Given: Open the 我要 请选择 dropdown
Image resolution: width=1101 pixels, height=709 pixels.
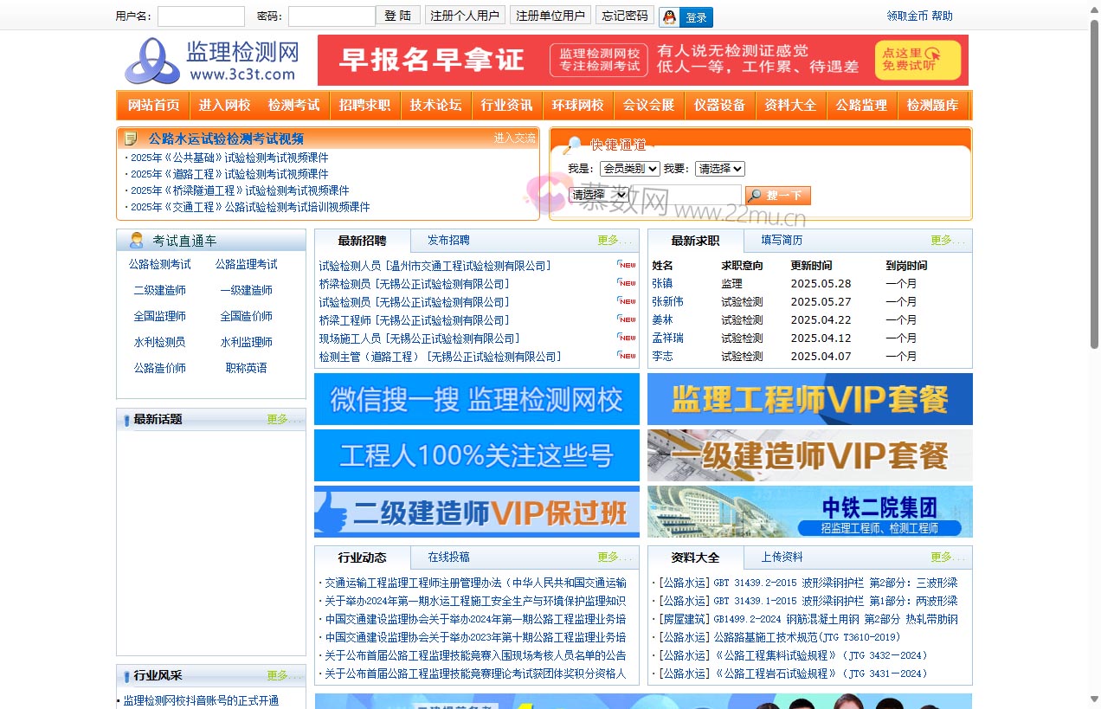Looking at the screenshot, I should 718,169.
